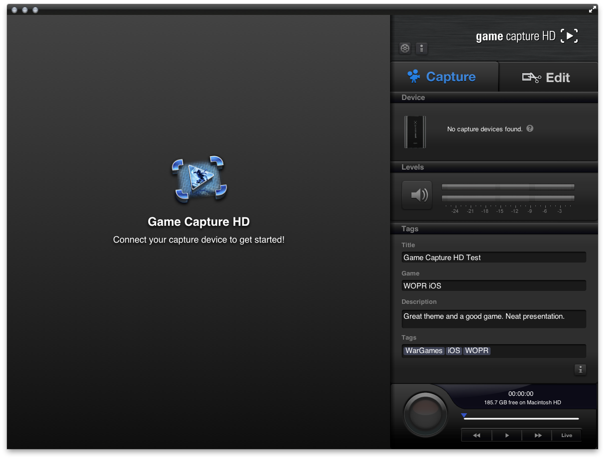Viewport: 605px width, 459px height.
Task: Click into the Description field
Action: coord(494,319)
